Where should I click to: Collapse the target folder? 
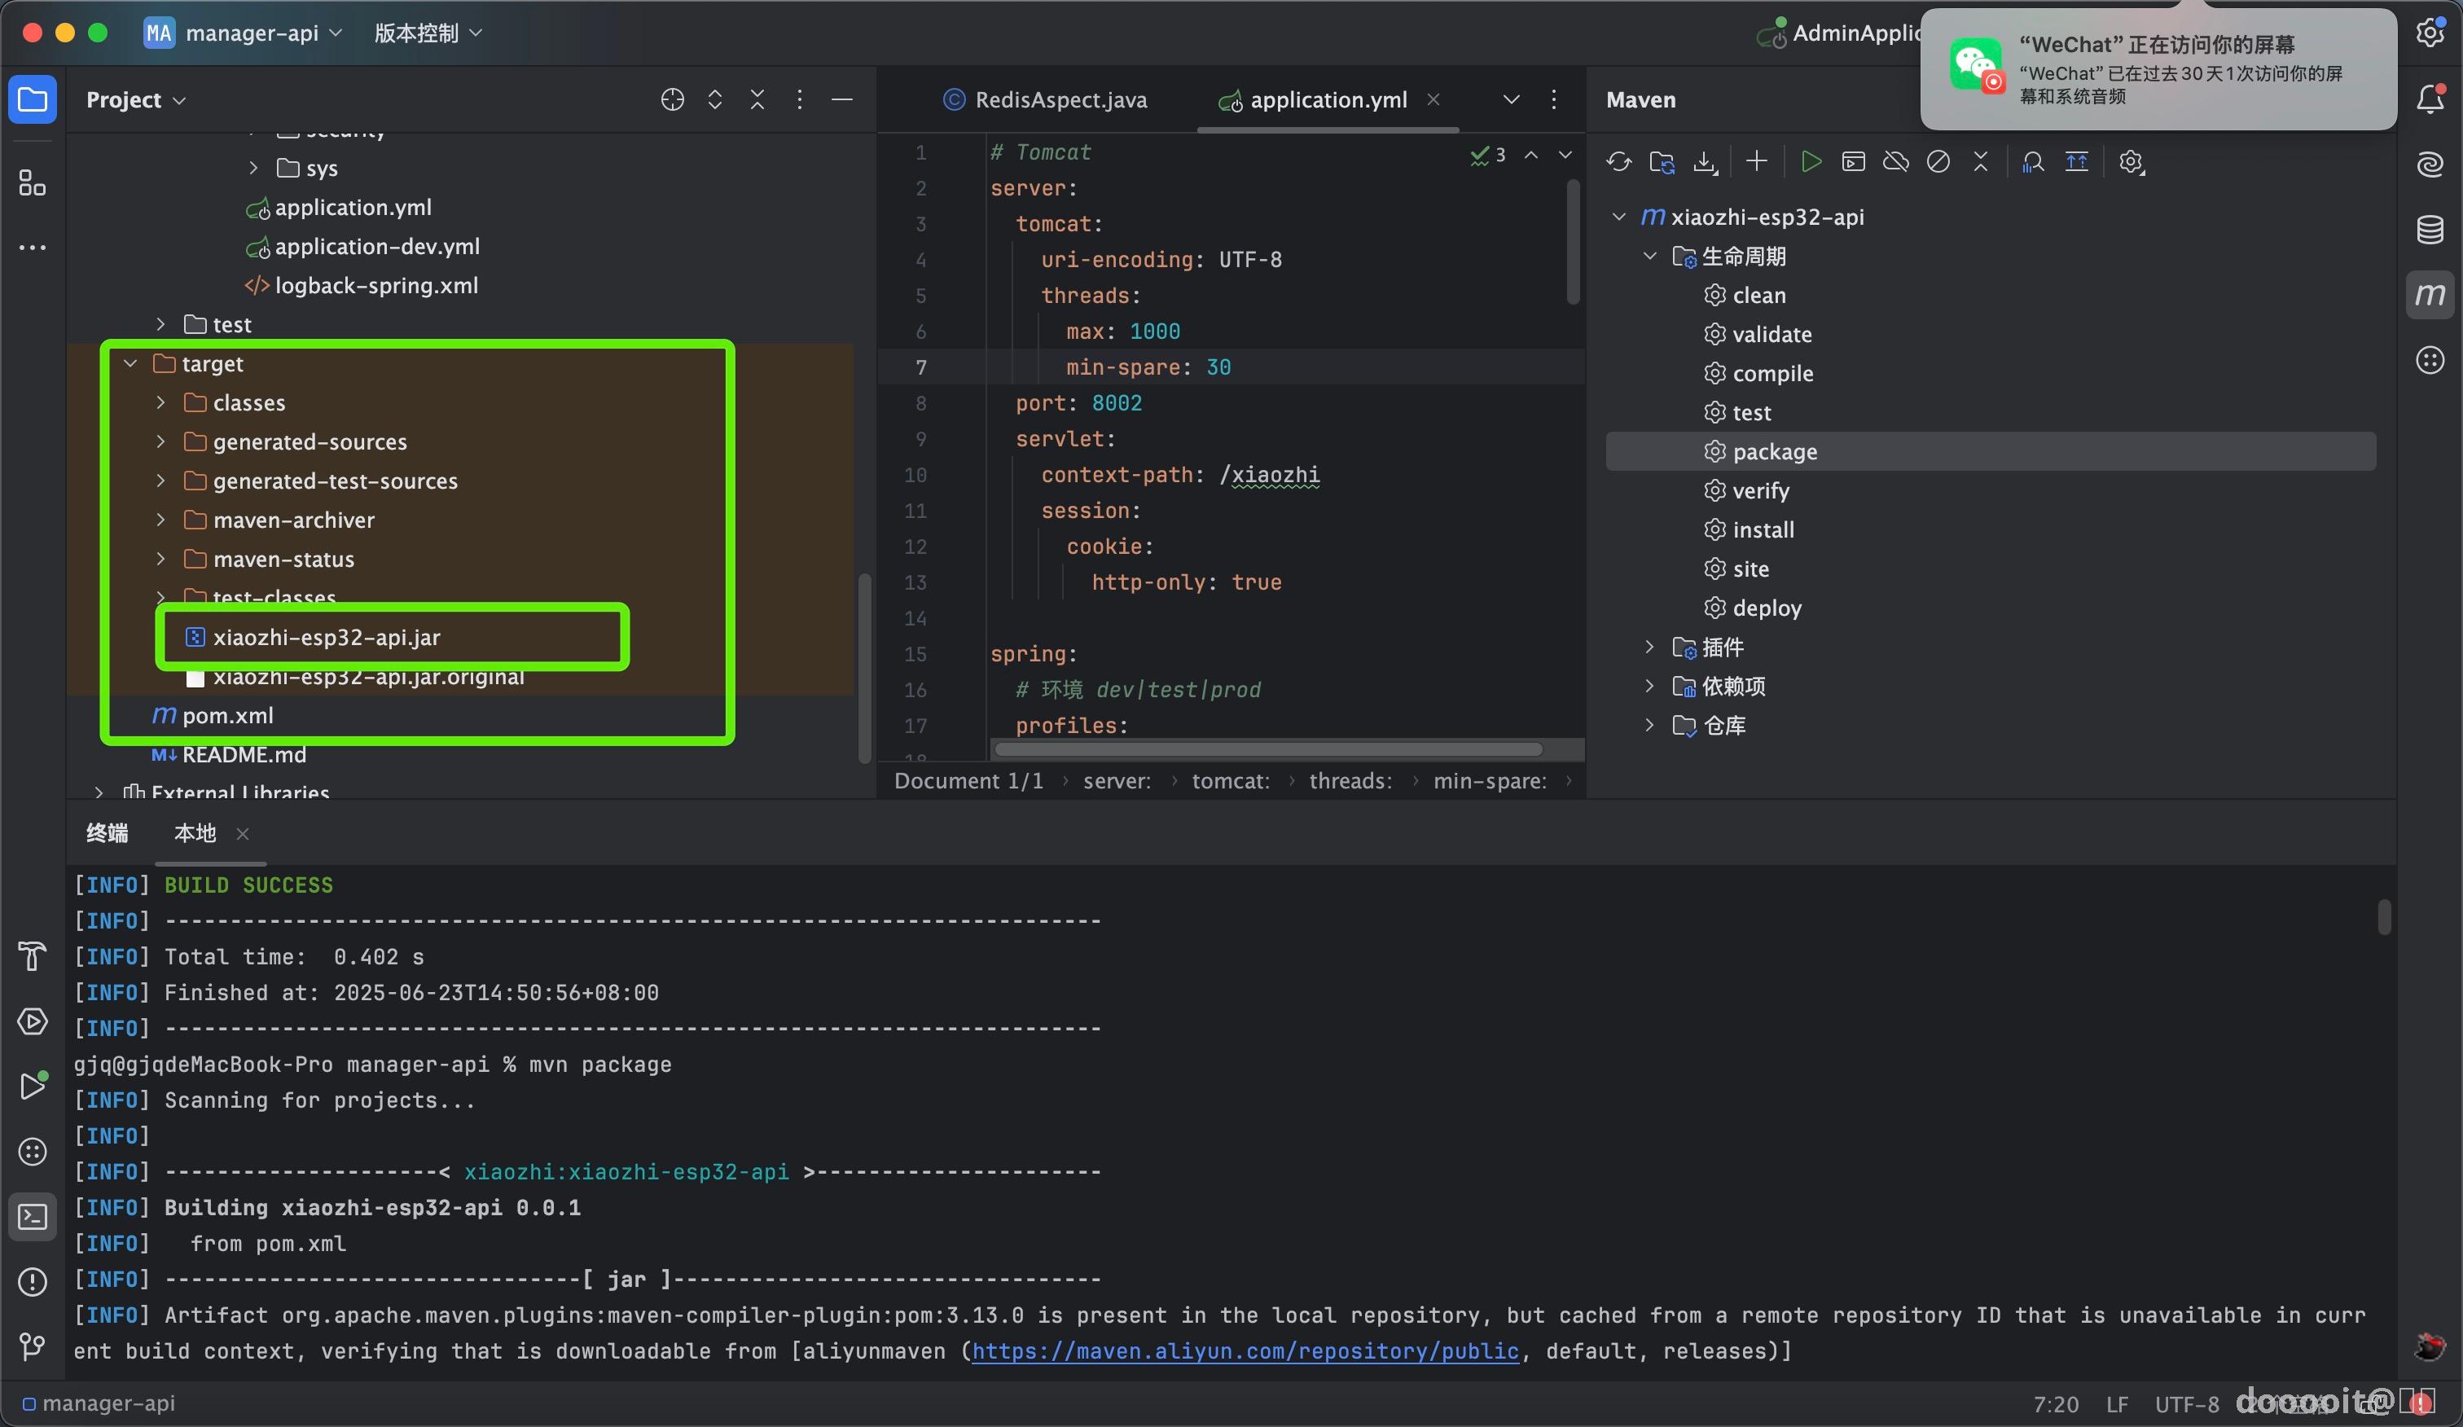(131, 363)
